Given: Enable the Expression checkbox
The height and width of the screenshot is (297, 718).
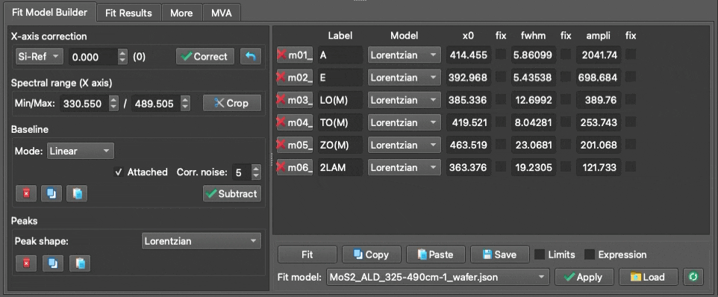Looking at the screenshot, I should (590, 254).
